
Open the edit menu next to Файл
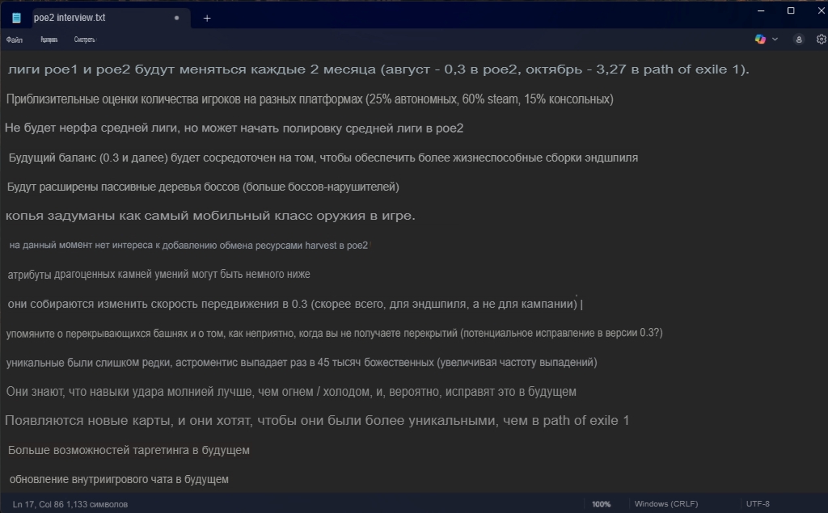pyautogui.click(x=49, y=40)
